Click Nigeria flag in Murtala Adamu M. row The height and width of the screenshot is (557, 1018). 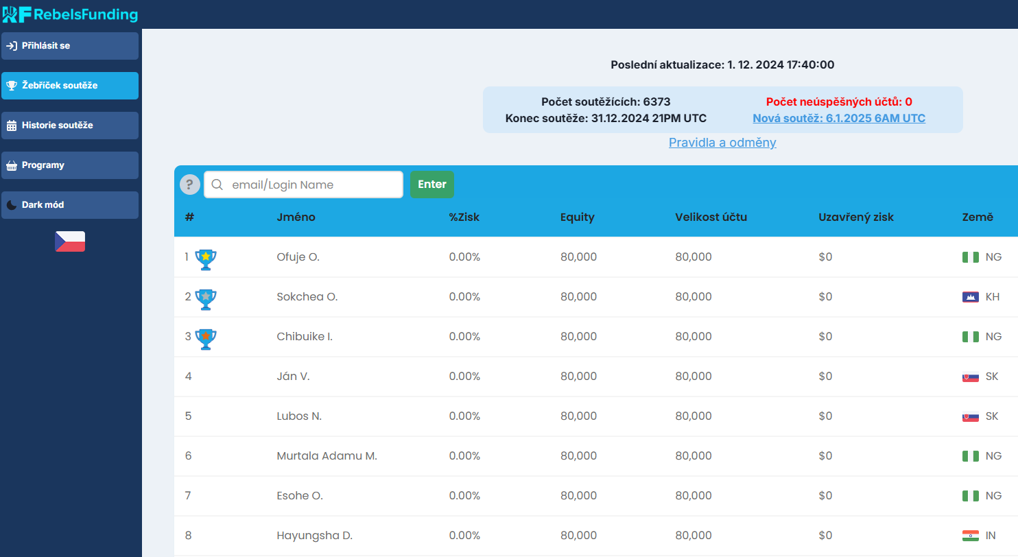pos(970,456)
